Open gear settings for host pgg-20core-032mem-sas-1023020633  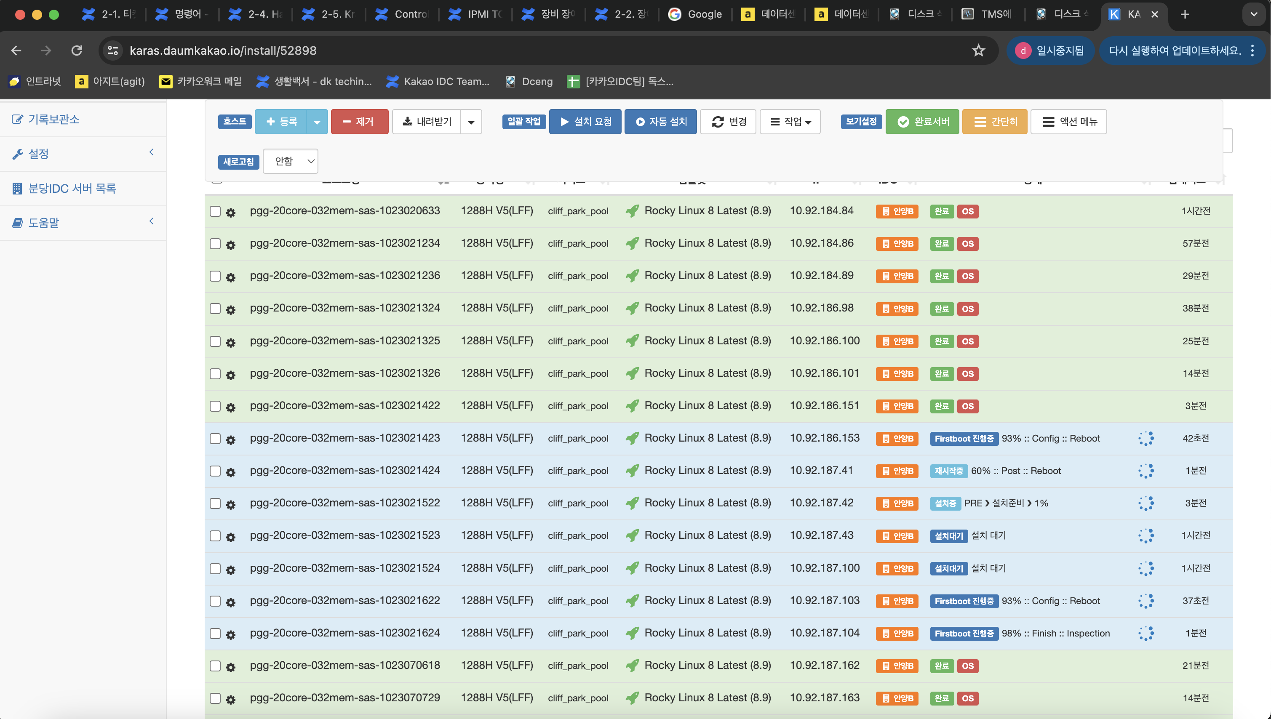point(231,212)
